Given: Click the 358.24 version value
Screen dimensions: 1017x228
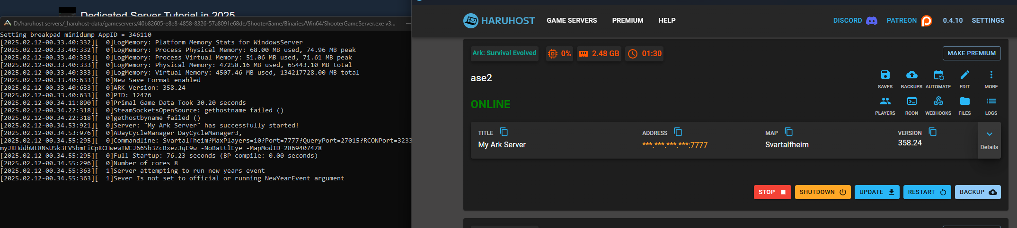Looking at the screenshot, I should click(x=910, y=143).
